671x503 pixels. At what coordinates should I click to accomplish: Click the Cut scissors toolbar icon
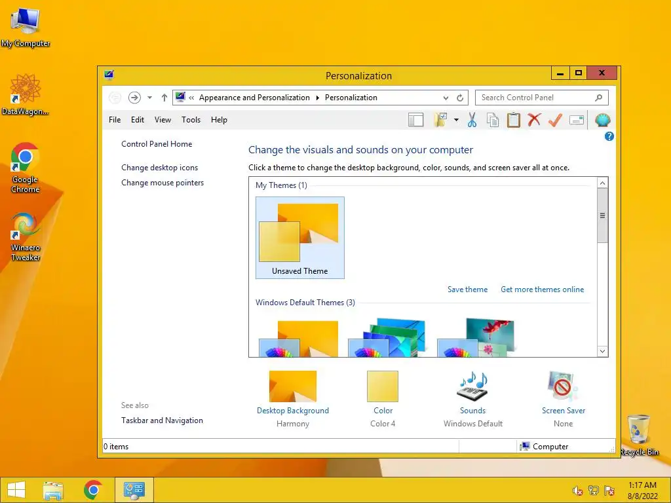(472, 121)
